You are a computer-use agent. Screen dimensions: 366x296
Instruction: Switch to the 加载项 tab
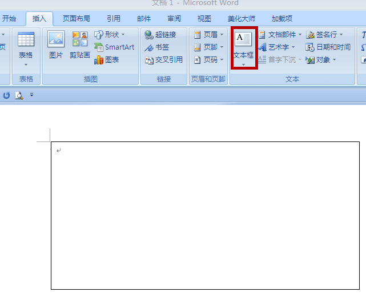(282, 18)
